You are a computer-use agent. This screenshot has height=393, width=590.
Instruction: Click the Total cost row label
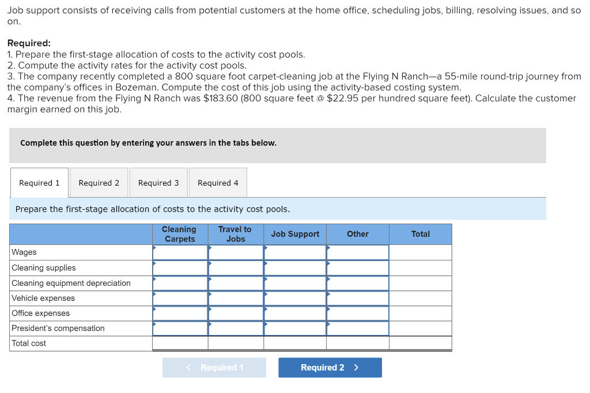[29, 343]
